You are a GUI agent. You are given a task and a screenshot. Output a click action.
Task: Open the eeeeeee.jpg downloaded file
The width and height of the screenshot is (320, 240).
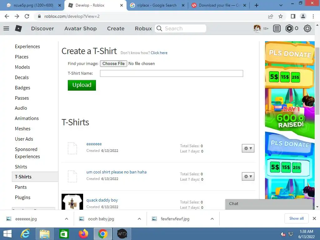pos(26,219)
